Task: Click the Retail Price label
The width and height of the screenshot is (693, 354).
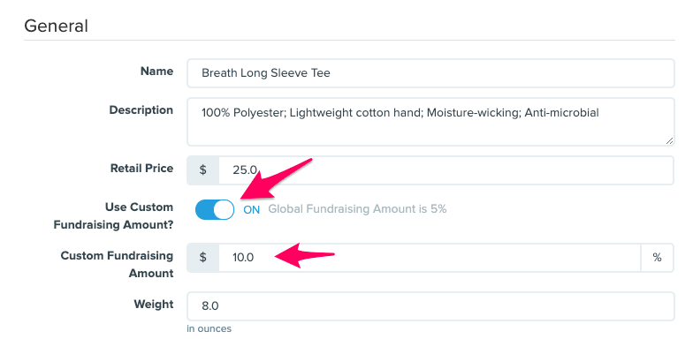Action: pyautogui.click(x=141, y=167)
